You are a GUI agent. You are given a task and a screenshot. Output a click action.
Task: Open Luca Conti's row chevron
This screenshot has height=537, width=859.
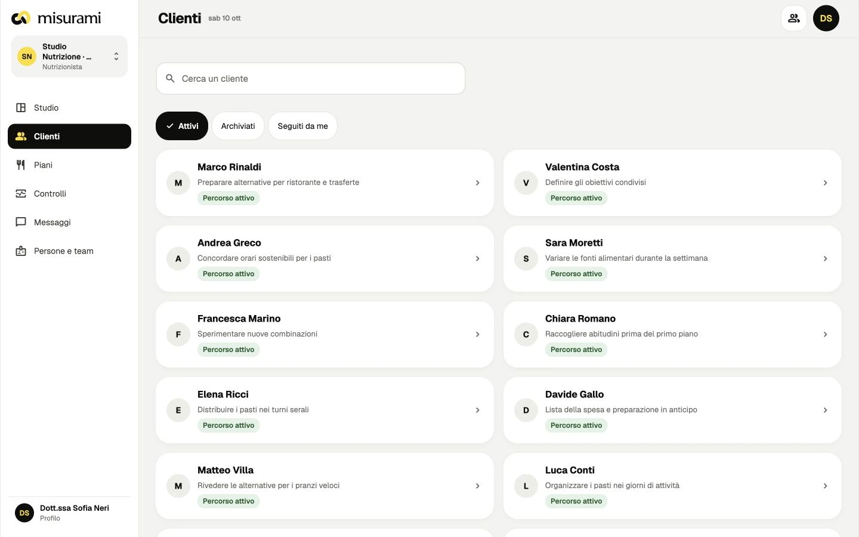pyautogui.click(x=825, y=486)
